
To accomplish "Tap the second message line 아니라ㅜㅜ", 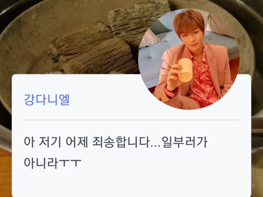I will point(53,162).
